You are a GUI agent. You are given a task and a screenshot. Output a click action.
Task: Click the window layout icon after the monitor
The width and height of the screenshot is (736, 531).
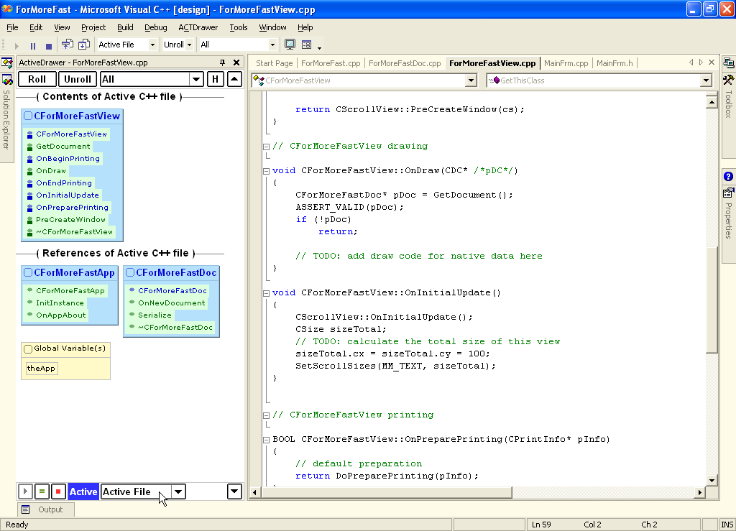tap(306, 45)
